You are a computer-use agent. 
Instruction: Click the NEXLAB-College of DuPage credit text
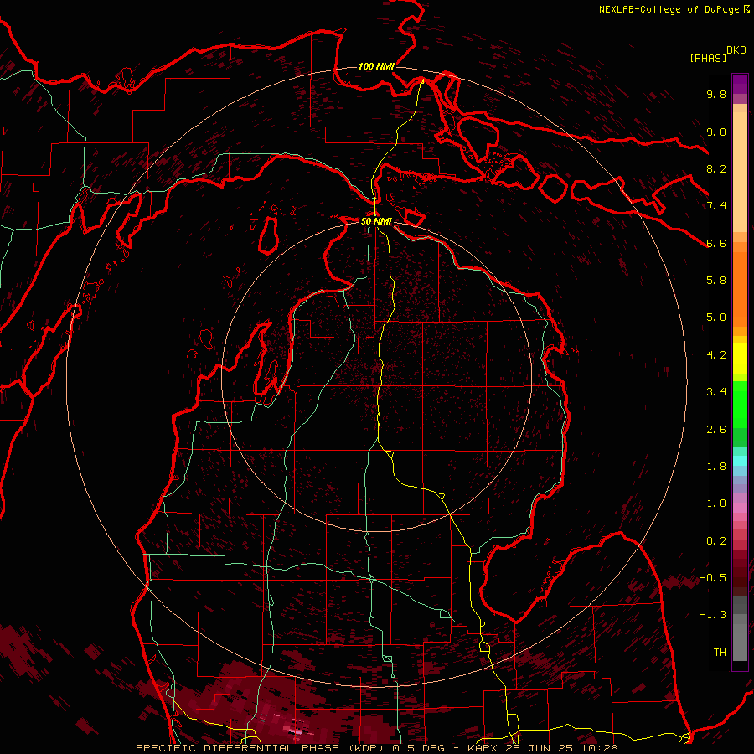tap(669, 9)
